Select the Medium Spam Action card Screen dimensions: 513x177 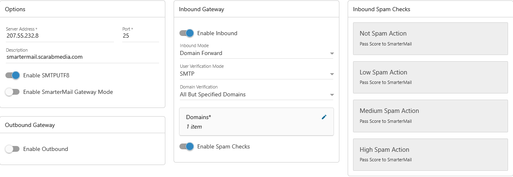[x=431, y=116]
